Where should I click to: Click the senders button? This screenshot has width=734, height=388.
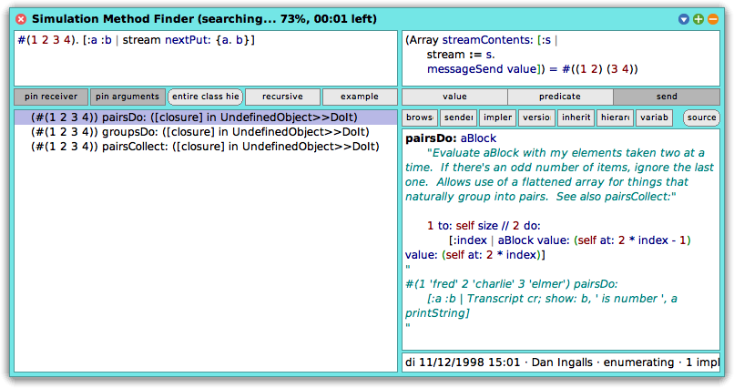tap(458, 117)
